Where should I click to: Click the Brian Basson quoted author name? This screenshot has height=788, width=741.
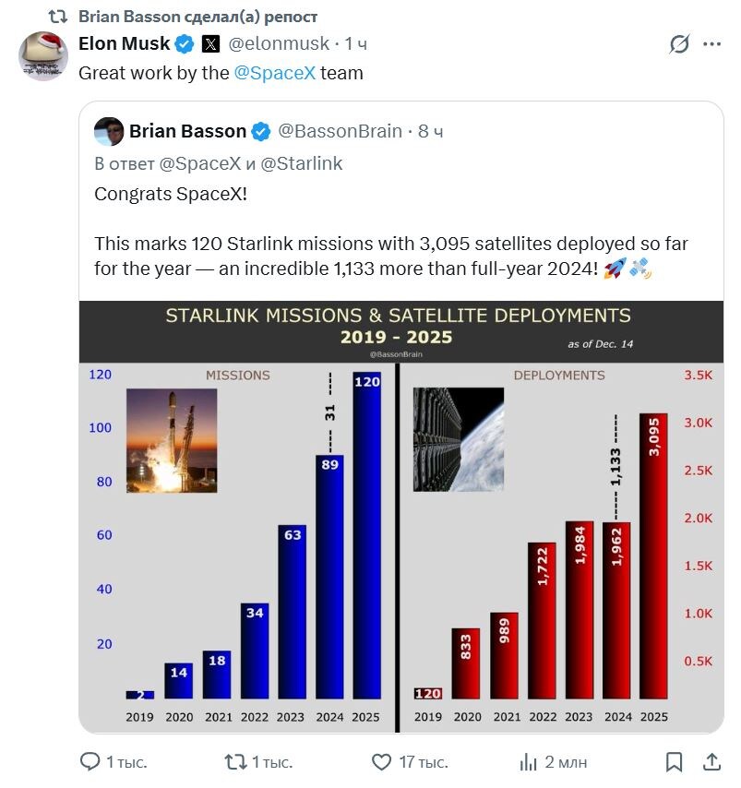(x=187, y=131)
